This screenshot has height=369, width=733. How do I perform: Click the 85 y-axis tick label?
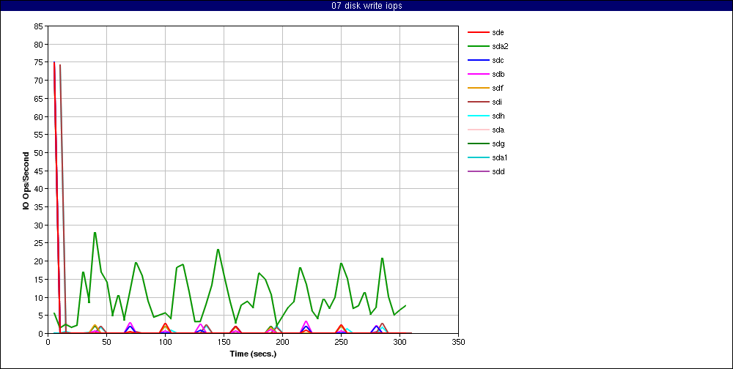(x=39, y=26)
